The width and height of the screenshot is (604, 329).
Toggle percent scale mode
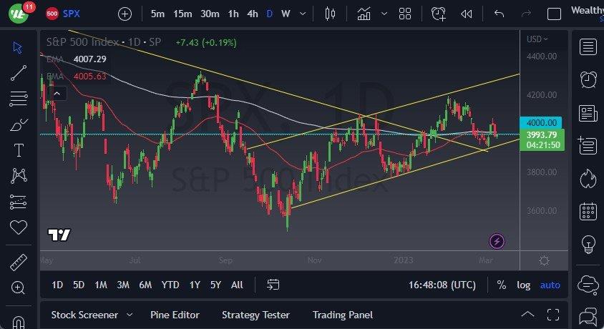tap(501, 285)
